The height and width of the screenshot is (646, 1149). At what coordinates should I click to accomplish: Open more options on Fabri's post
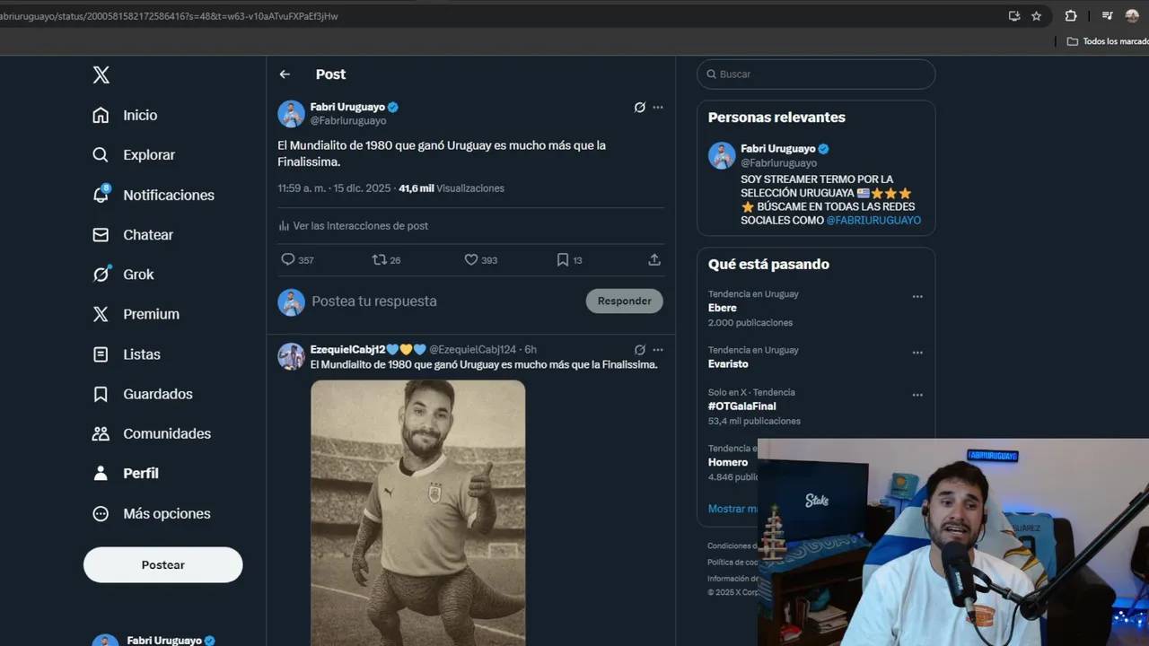pos(658,108)
